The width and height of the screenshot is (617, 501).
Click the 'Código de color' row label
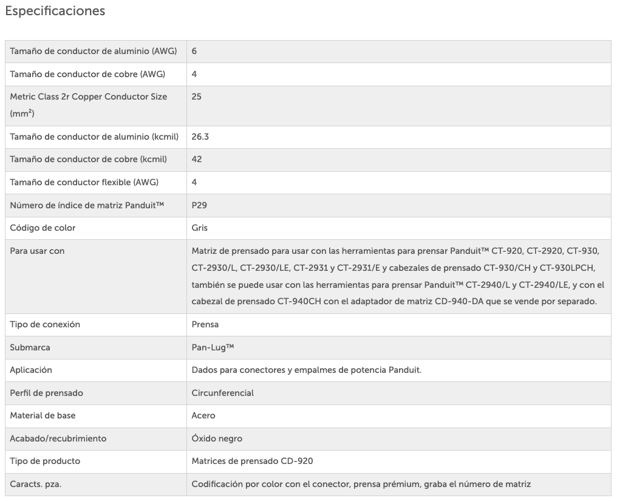tap(43, 228)
